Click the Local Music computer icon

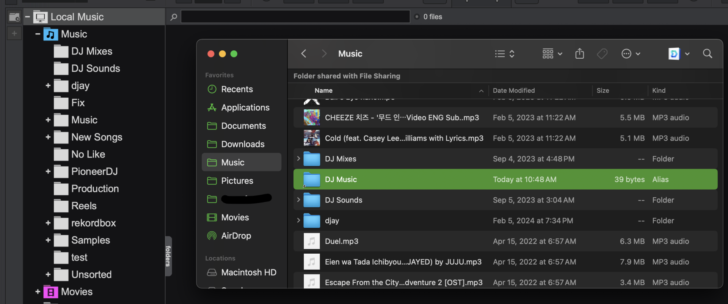point(40,17)
